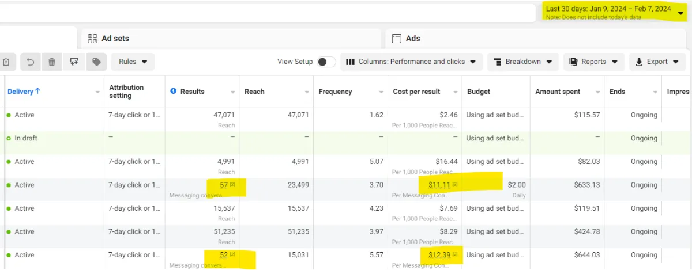Viewport: 692px width, 270px height.
Task: Open the $12.39 cost per result link
Action: pos(439,255)
